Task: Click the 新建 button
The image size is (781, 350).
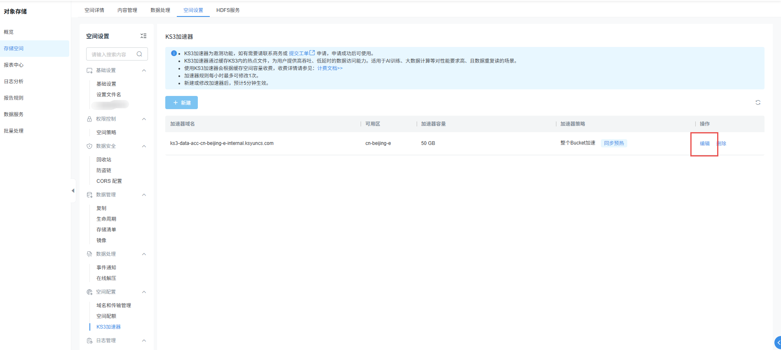Action: click(x=181, y=103)
